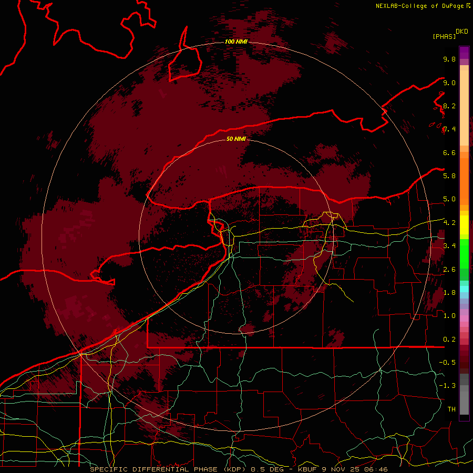
Task: Click the 9.0 legend value
Action: [449, 83]
